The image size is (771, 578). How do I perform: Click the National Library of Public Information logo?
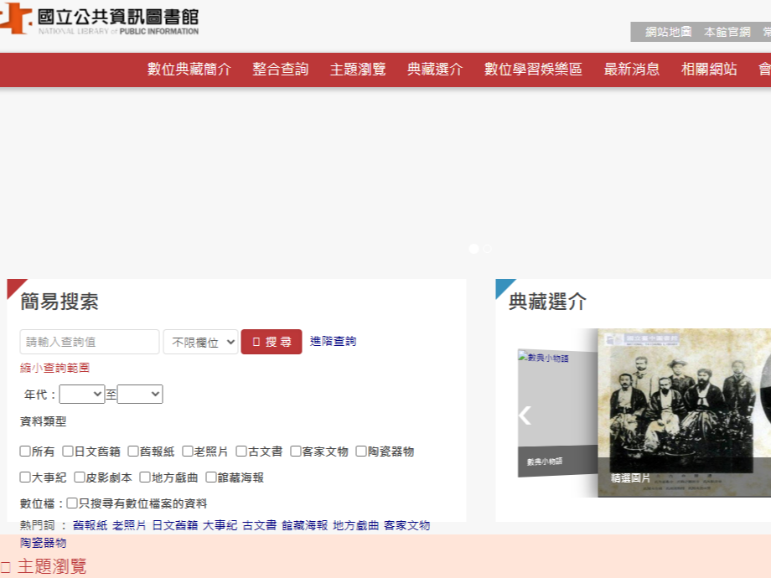100,19
